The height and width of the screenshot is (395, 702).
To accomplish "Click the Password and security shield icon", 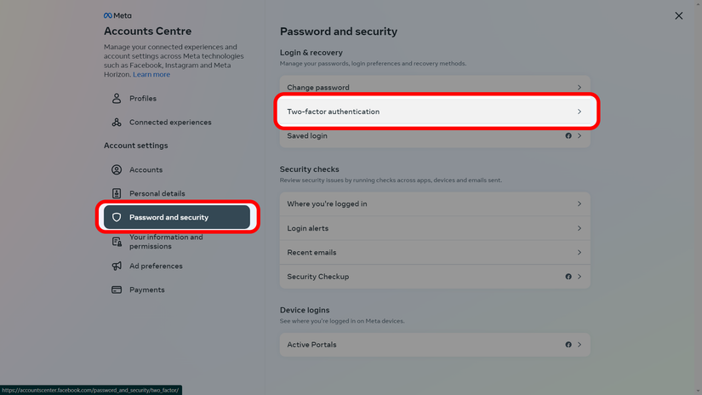I will (x=117, y=217).
